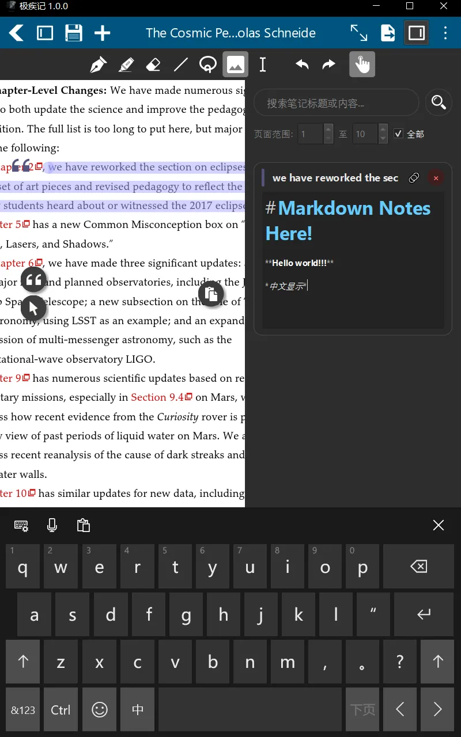Toggle the right side panel button
461x737 pixels.
click(416, 33)
